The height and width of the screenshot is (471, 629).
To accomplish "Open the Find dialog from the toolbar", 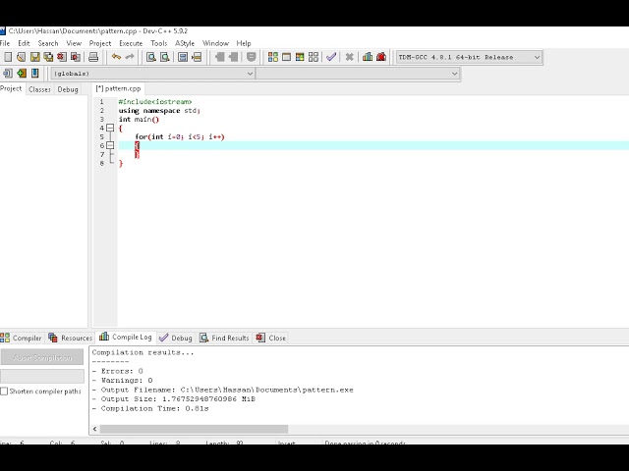I will 150,57.
